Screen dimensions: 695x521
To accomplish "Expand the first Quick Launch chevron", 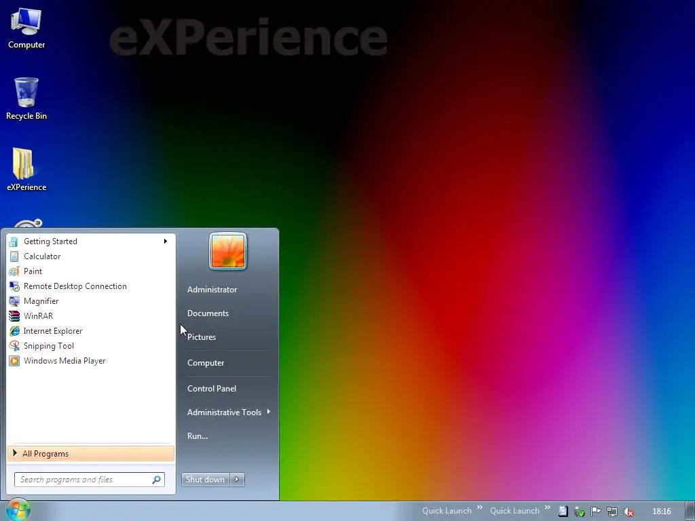I will point(480,507).
